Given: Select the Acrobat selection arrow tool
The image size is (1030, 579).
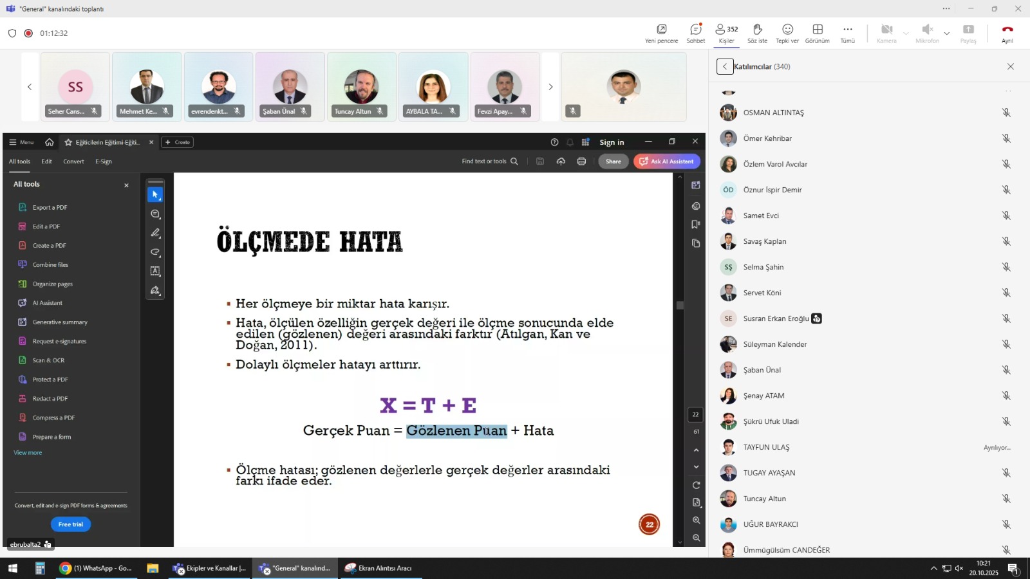Looking at the screenshot, I should pos(154,194).
